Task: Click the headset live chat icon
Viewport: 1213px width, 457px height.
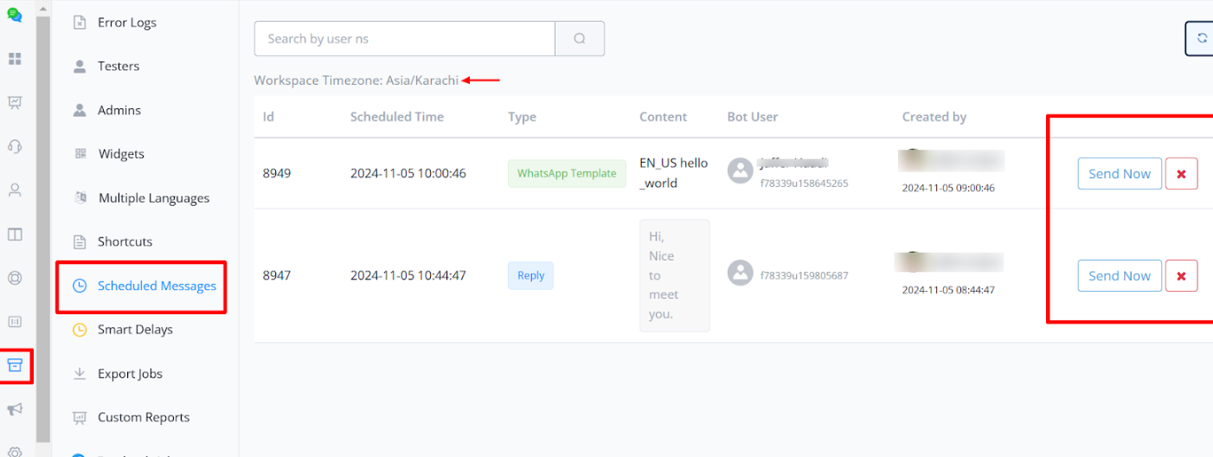Action: 15,146
